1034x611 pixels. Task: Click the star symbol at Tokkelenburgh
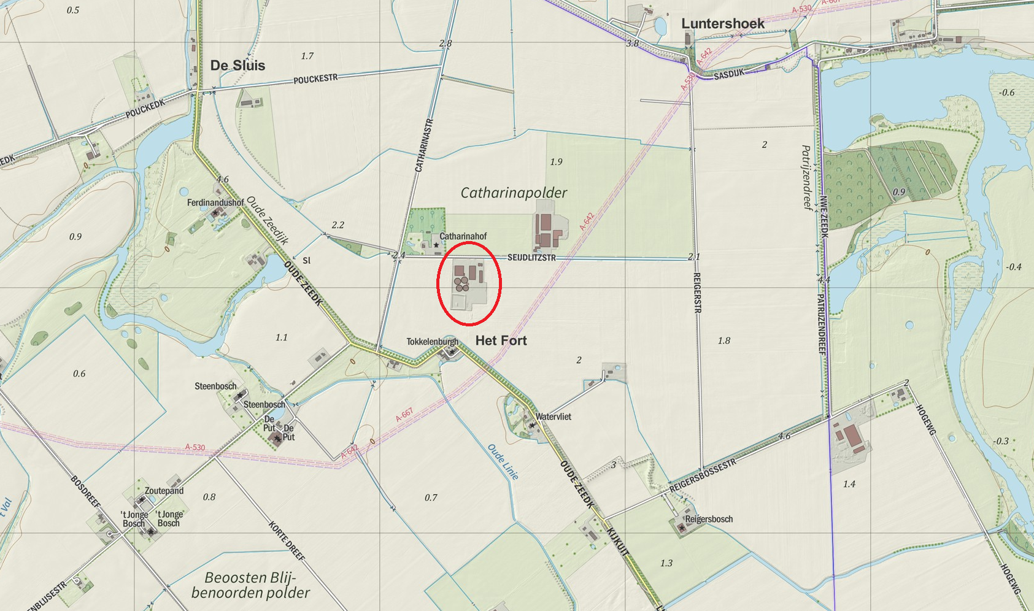[452, 352]
